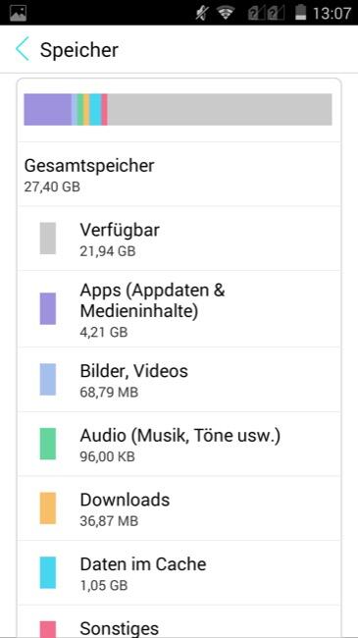Tap the first SIM card status icon
This screenshot has height=638, width=358.
click(x=255, y=13)
